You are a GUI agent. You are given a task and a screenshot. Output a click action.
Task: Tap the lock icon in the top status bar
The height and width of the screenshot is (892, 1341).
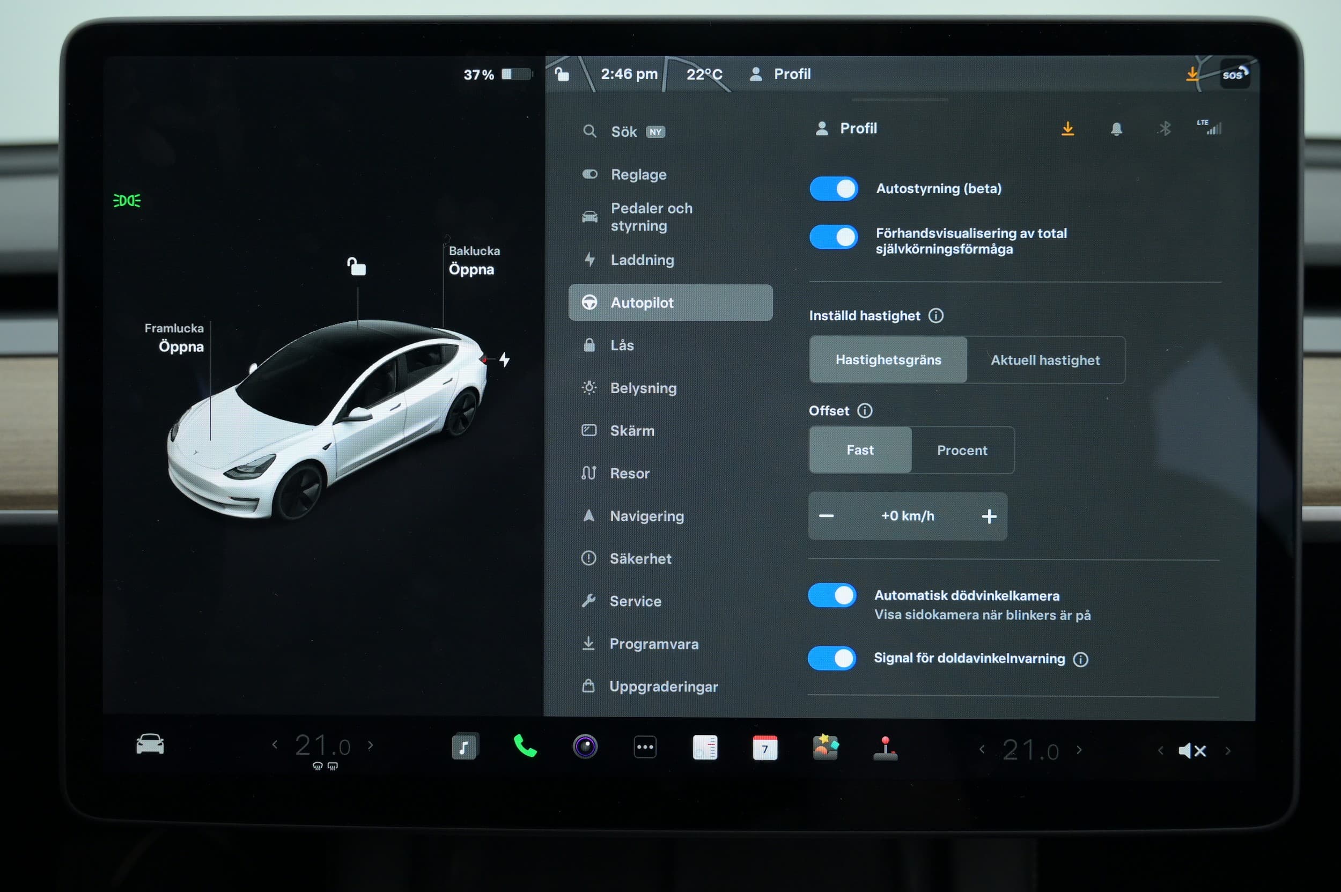coord(562,74)
